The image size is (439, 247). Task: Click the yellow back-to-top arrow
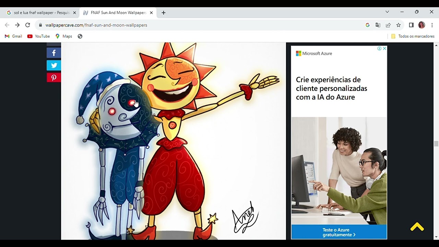coord(417,227)
